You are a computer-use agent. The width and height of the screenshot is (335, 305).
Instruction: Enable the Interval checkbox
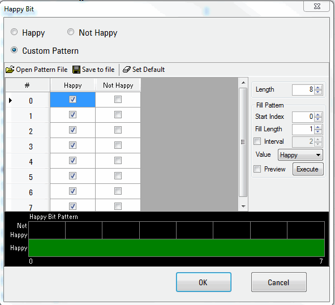257,141
